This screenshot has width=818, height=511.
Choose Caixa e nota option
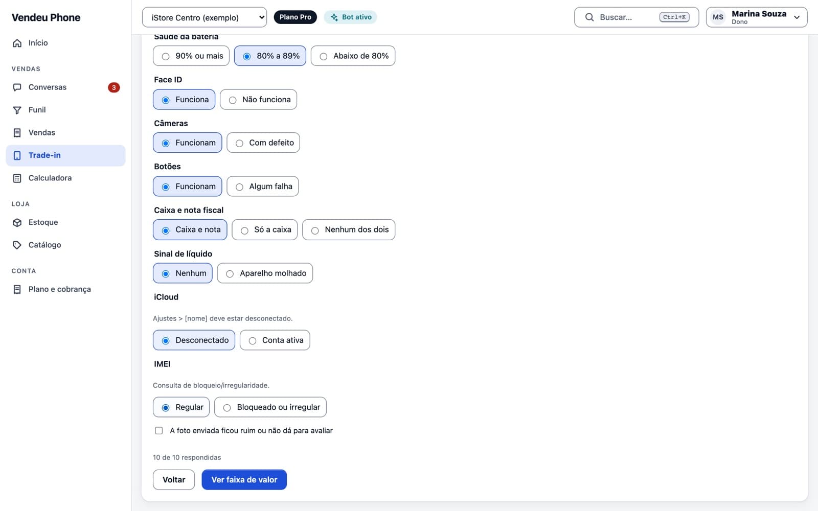(x=190, y=230)
